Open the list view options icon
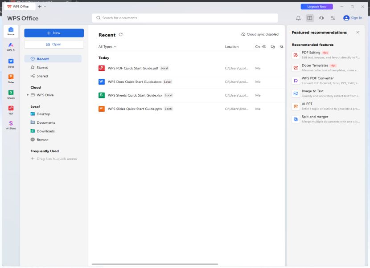Image resolution: width=370 pixels, height=268 pixels. (281, 47)
